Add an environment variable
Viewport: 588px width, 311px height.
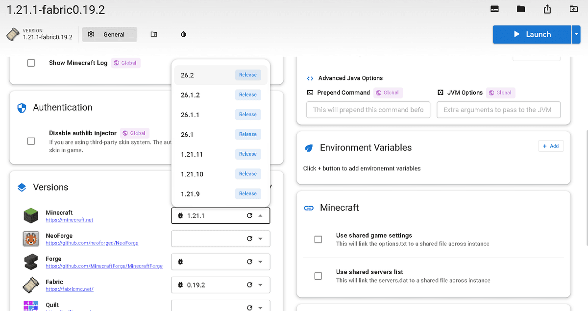point(551,146)
